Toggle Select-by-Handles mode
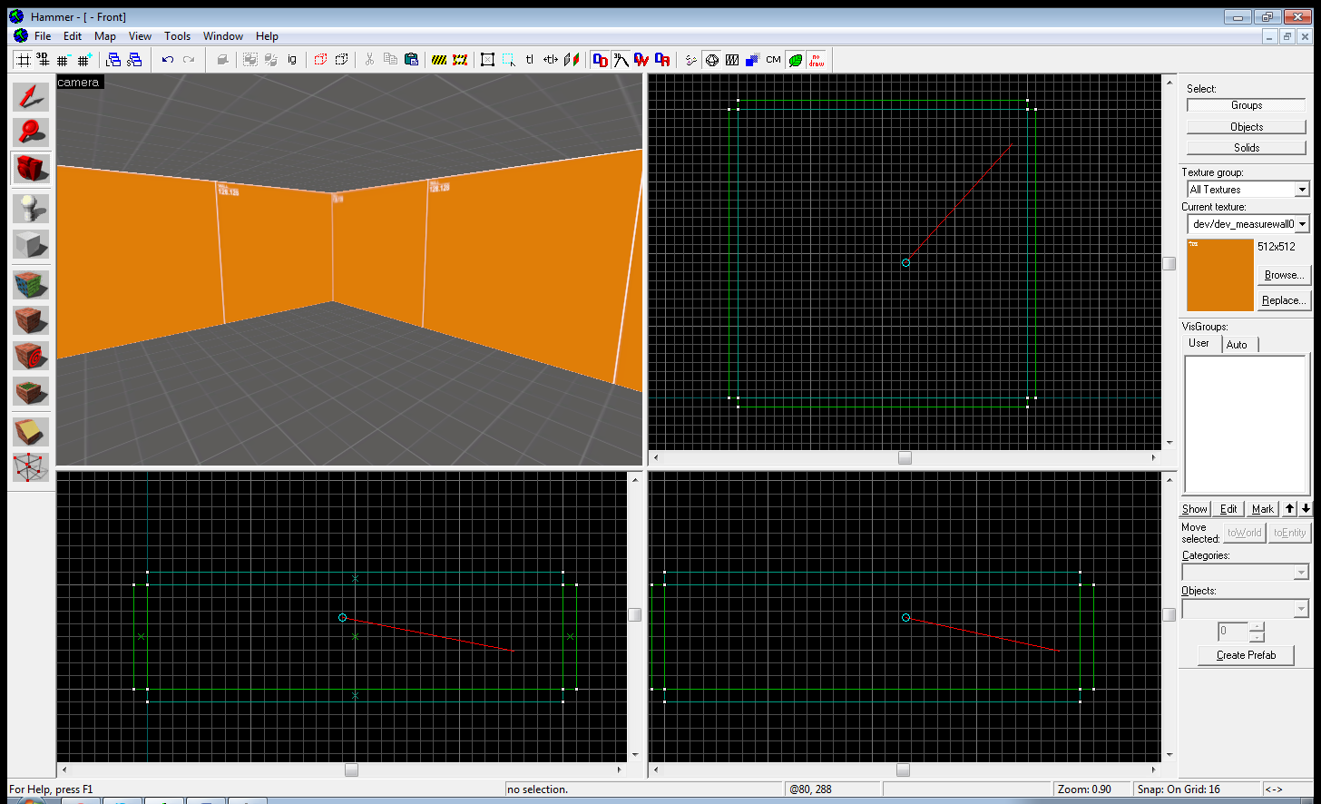The image size is (1321, 804). (487, 60)
